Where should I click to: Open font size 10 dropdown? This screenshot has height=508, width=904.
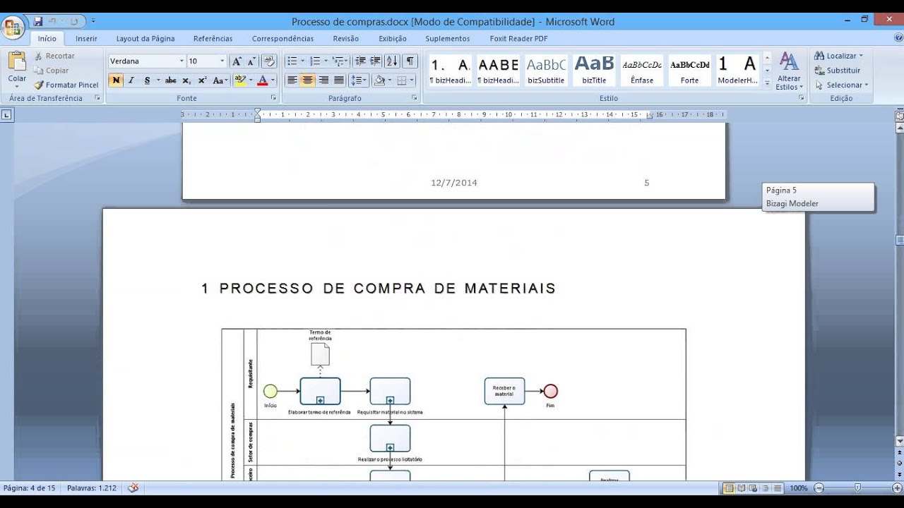point(222,61)
